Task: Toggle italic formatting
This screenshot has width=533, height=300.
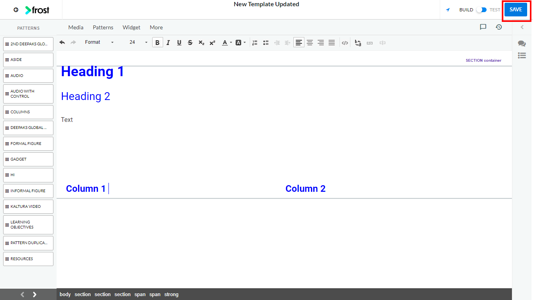Action: click(x=168, y=43)
